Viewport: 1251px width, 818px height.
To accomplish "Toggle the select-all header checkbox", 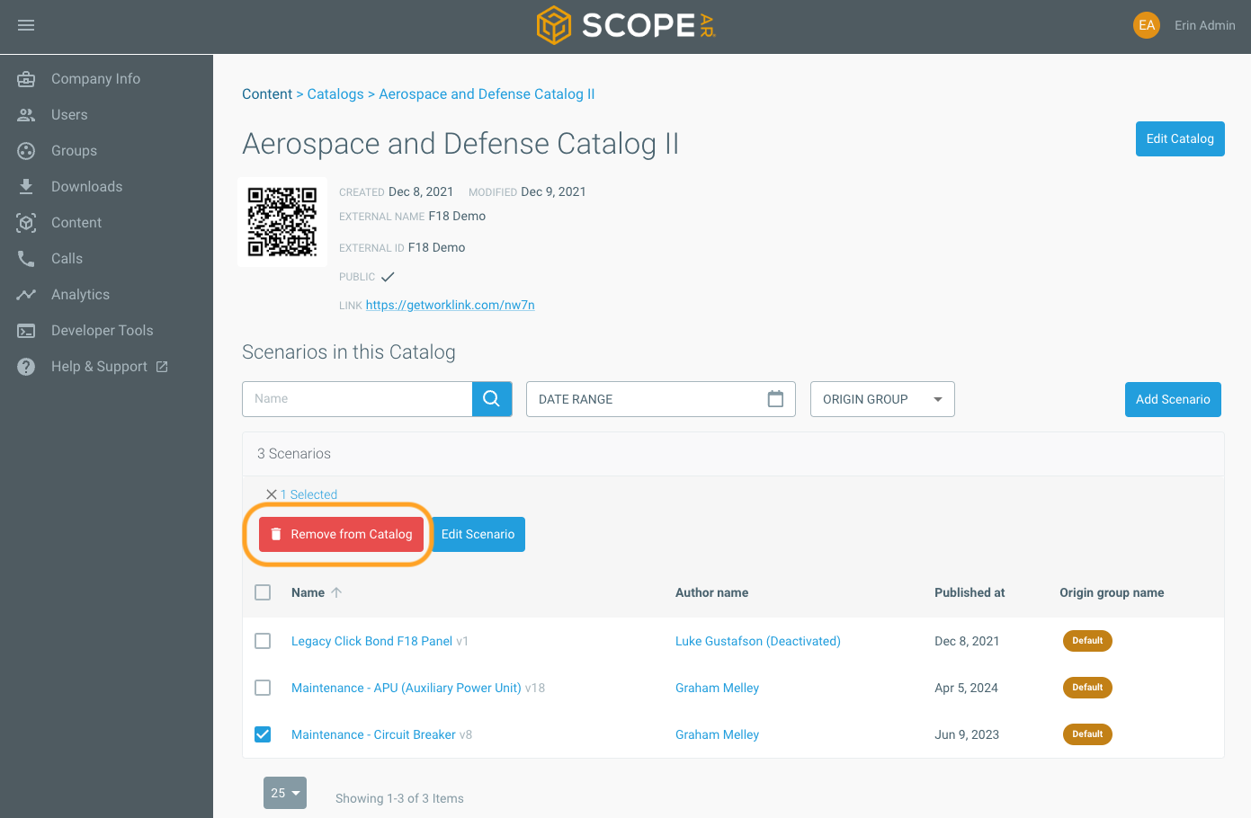I will 263,592.
